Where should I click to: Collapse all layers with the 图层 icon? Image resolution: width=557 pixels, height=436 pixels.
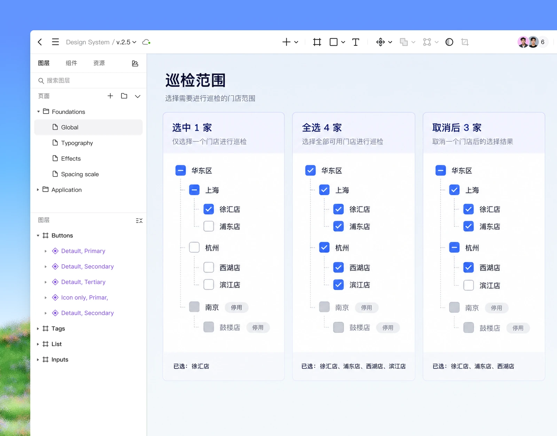139,220
